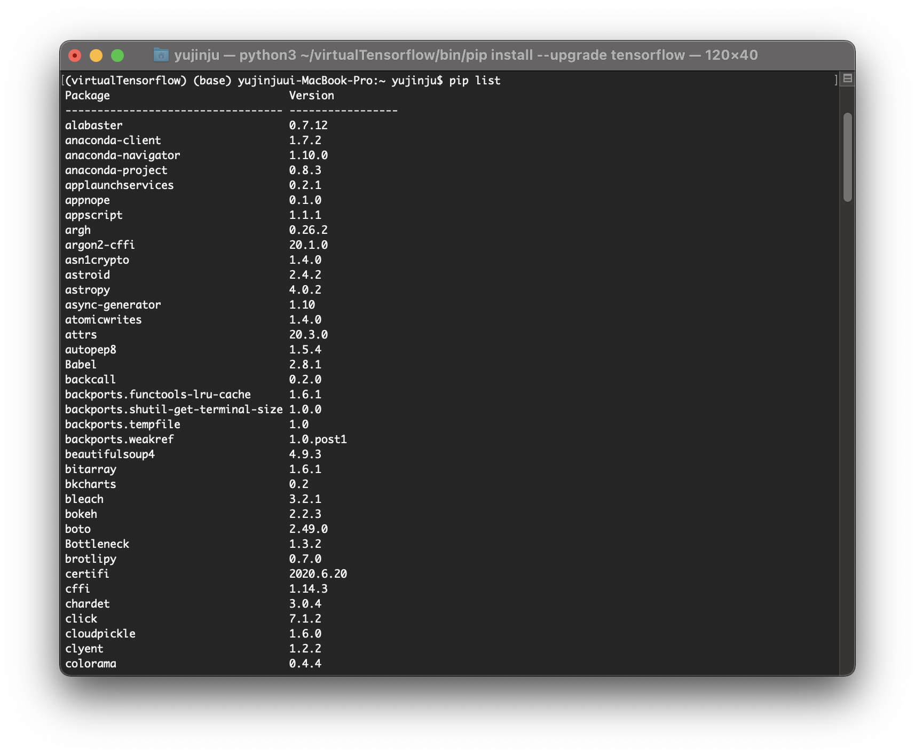Click the scrollbar thumb on the right edge

848,155
